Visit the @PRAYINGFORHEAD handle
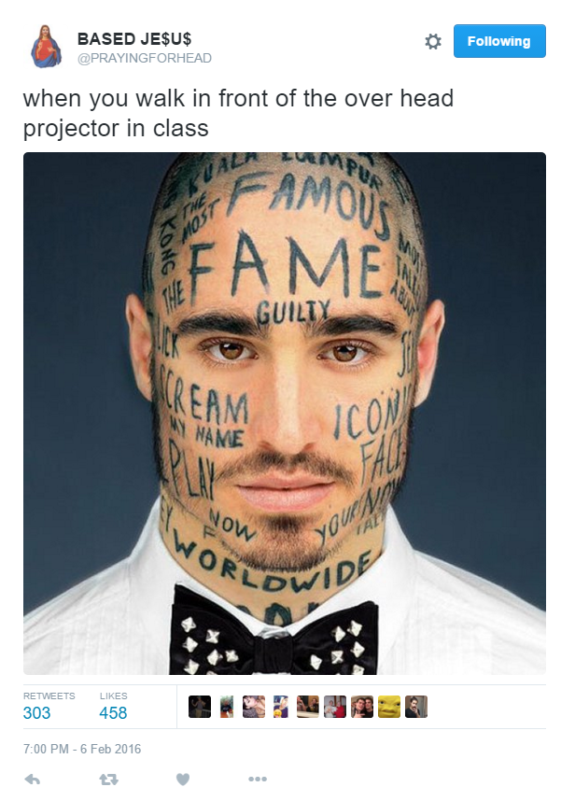 click(145, 58)
